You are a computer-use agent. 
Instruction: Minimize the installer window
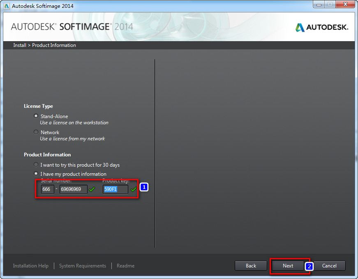pos(319,5)
